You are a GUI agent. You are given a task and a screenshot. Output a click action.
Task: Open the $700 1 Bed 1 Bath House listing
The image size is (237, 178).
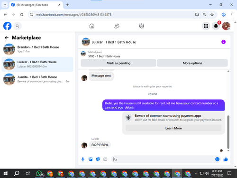(x=104, y=56)
